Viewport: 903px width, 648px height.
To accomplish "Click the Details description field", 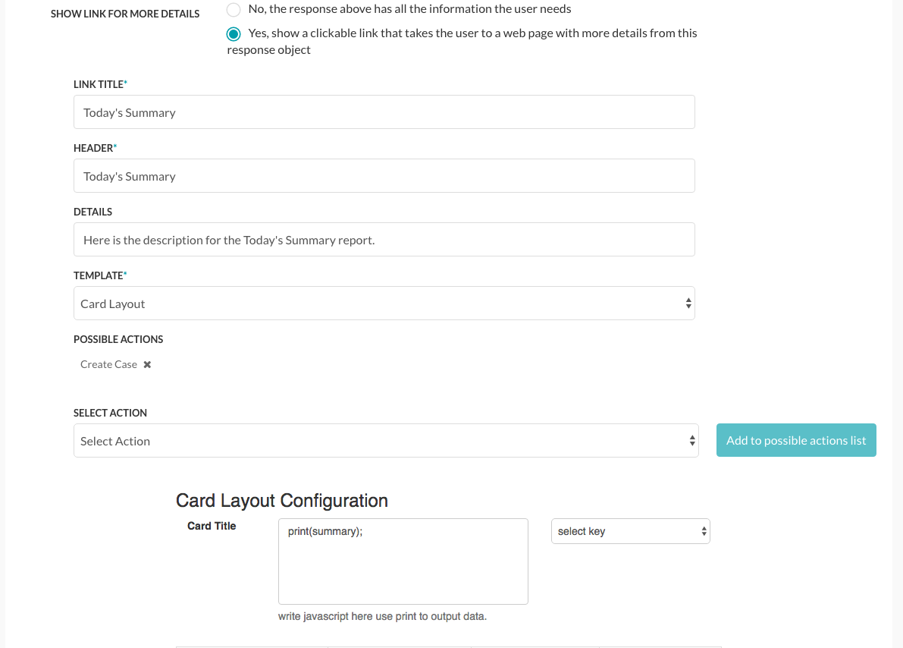I will tap(384, 239).
